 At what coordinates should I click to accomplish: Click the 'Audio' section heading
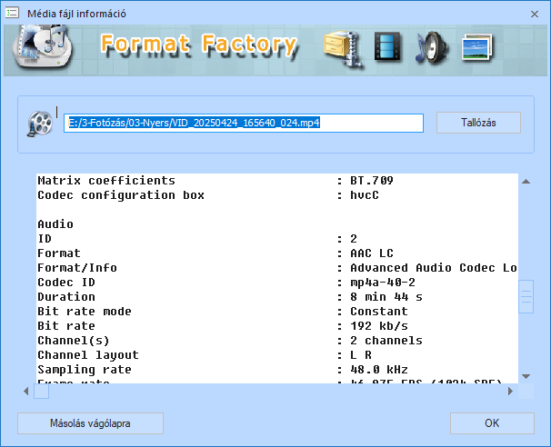click(55, 224)
